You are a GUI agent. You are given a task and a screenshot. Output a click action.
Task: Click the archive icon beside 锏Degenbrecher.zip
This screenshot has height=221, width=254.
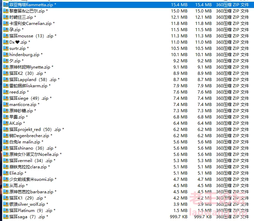pyautogui.click(x=6, y=136)
